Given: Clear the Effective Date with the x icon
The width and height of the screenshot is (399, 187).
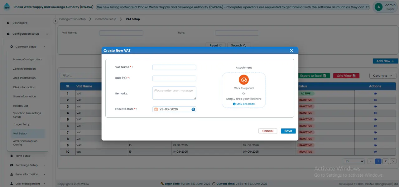Looking at the screenshot, I should click(x=193, y=109).
